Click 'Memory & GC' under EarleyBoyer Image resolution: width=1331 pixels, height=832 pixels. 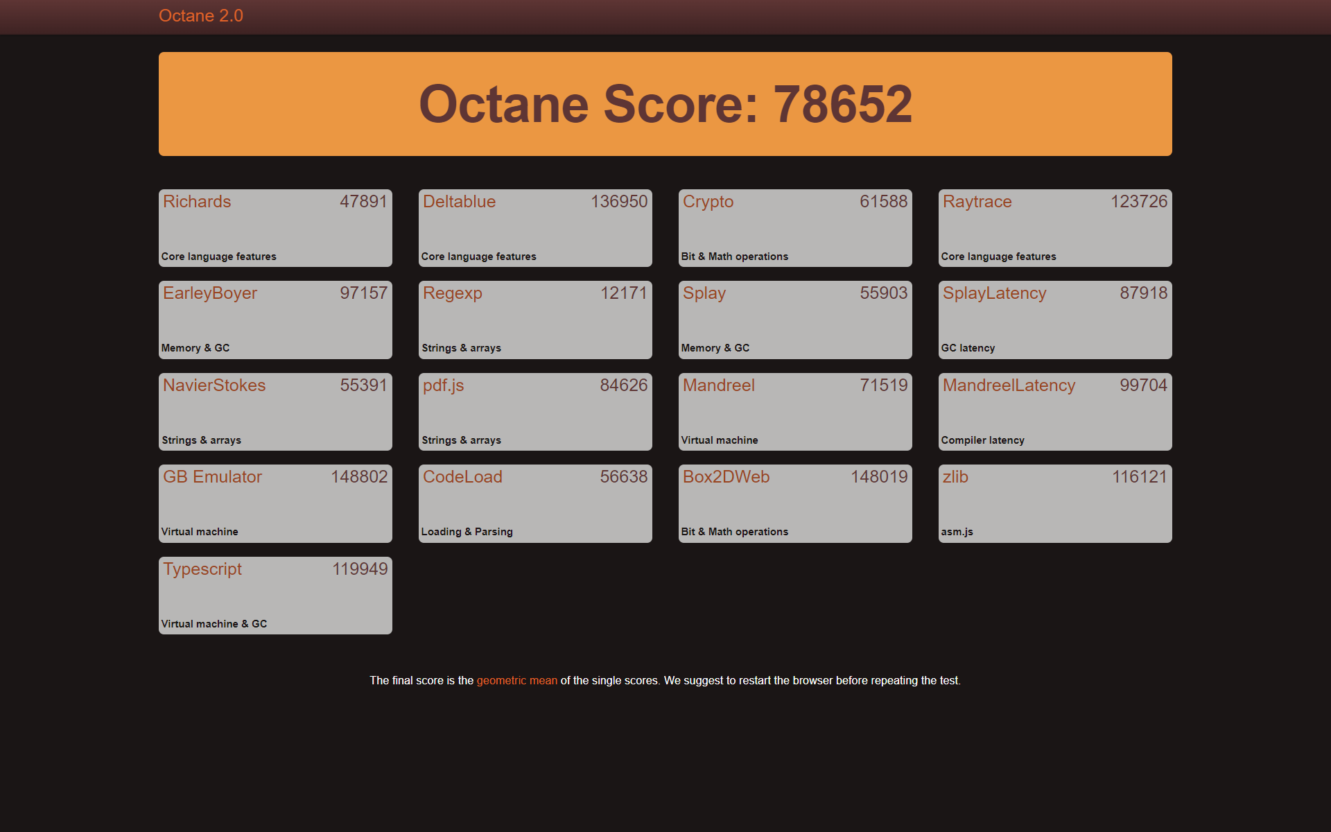[x=195, y=348]
